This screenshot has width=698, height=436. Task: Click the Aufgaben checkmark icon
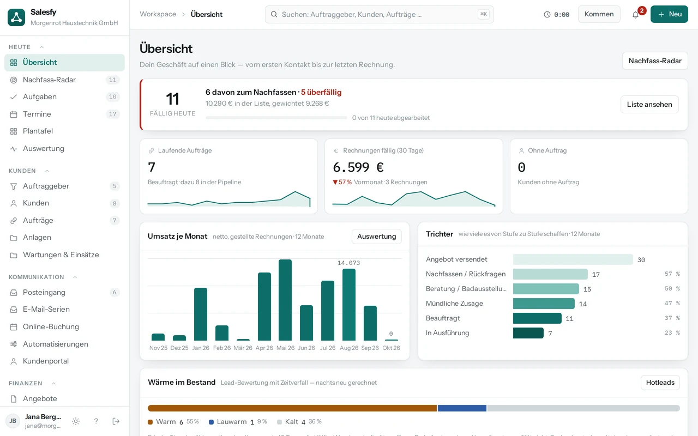point(14,97)
